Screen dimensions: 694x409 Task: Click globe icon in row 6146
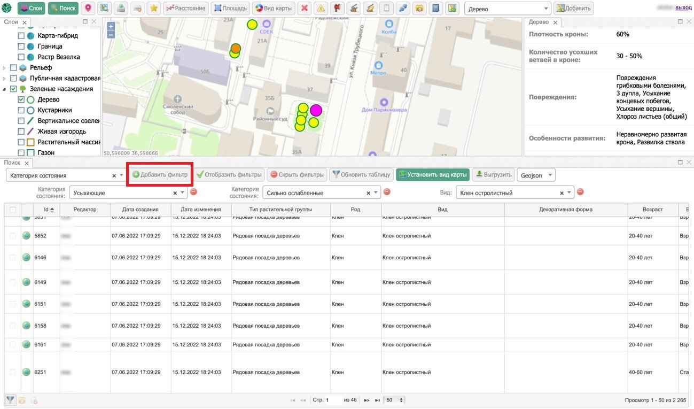[x=26, y=257]
